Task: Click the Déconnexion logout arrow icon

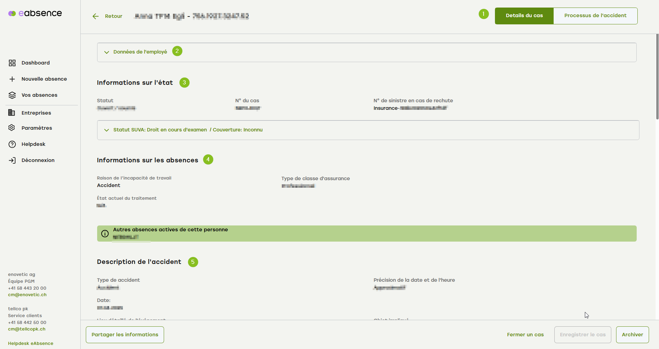Action: [x=12, y=160]
